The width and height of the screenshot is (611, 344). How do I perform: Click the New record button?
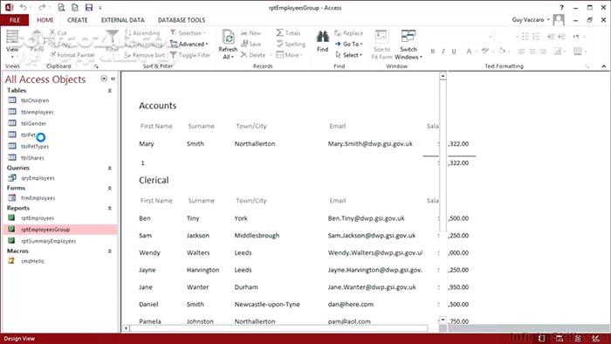coord(251,33)
